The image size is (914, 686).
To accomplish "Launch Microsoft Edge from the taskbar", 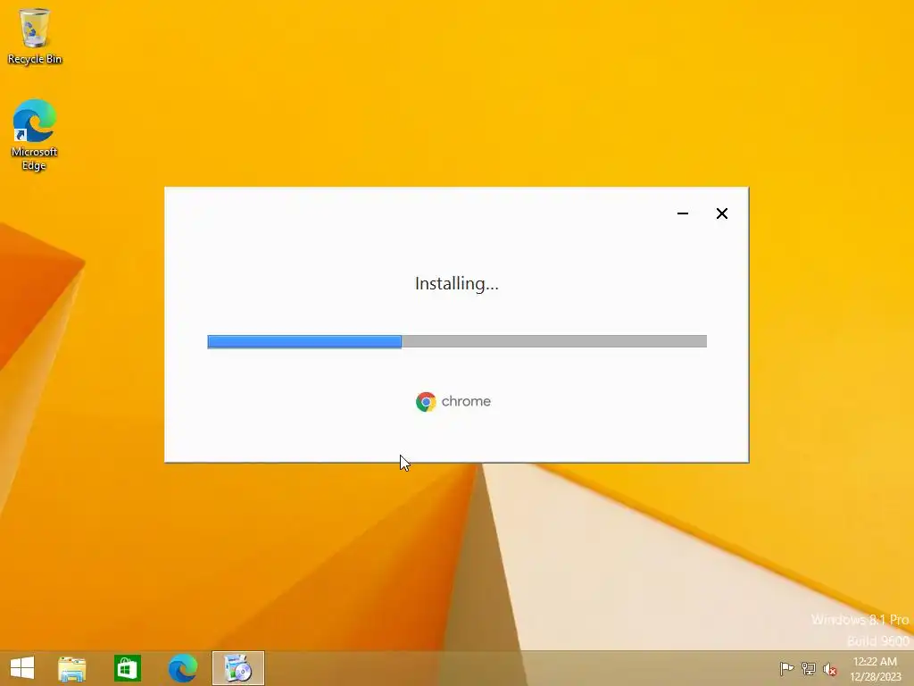I will [182, 668].
